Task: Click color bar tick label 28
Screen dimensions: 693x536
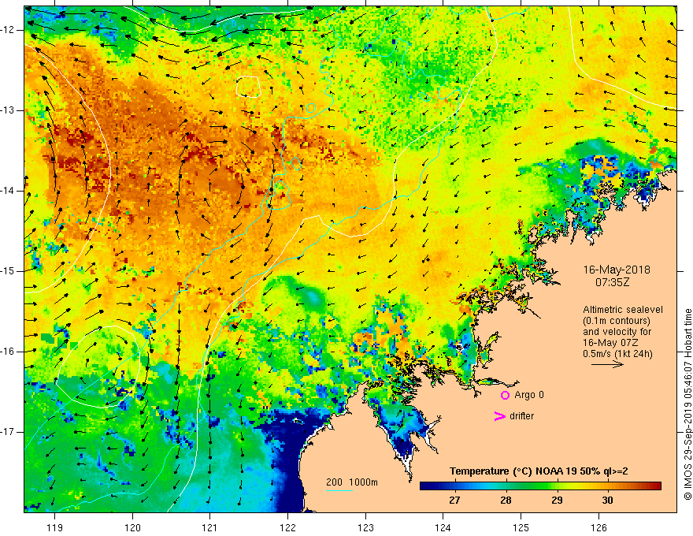Action: tap(506, 501)
